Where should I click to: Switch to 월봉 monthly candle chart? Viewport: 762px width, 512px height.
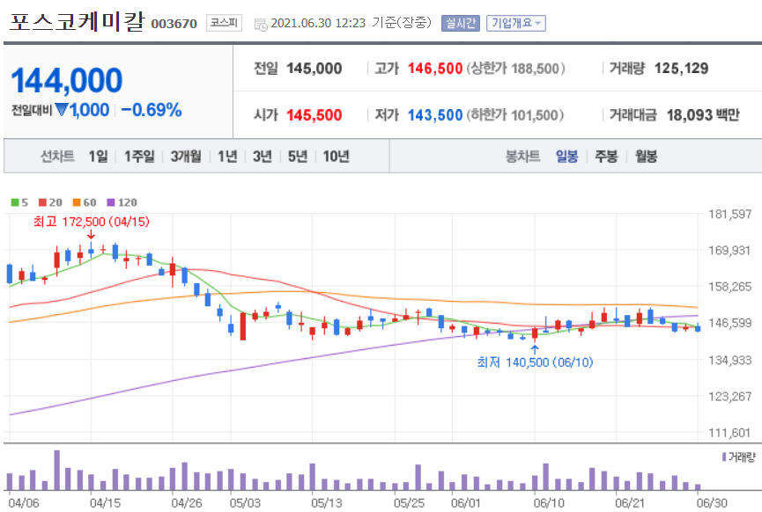[x=646, y=157]
